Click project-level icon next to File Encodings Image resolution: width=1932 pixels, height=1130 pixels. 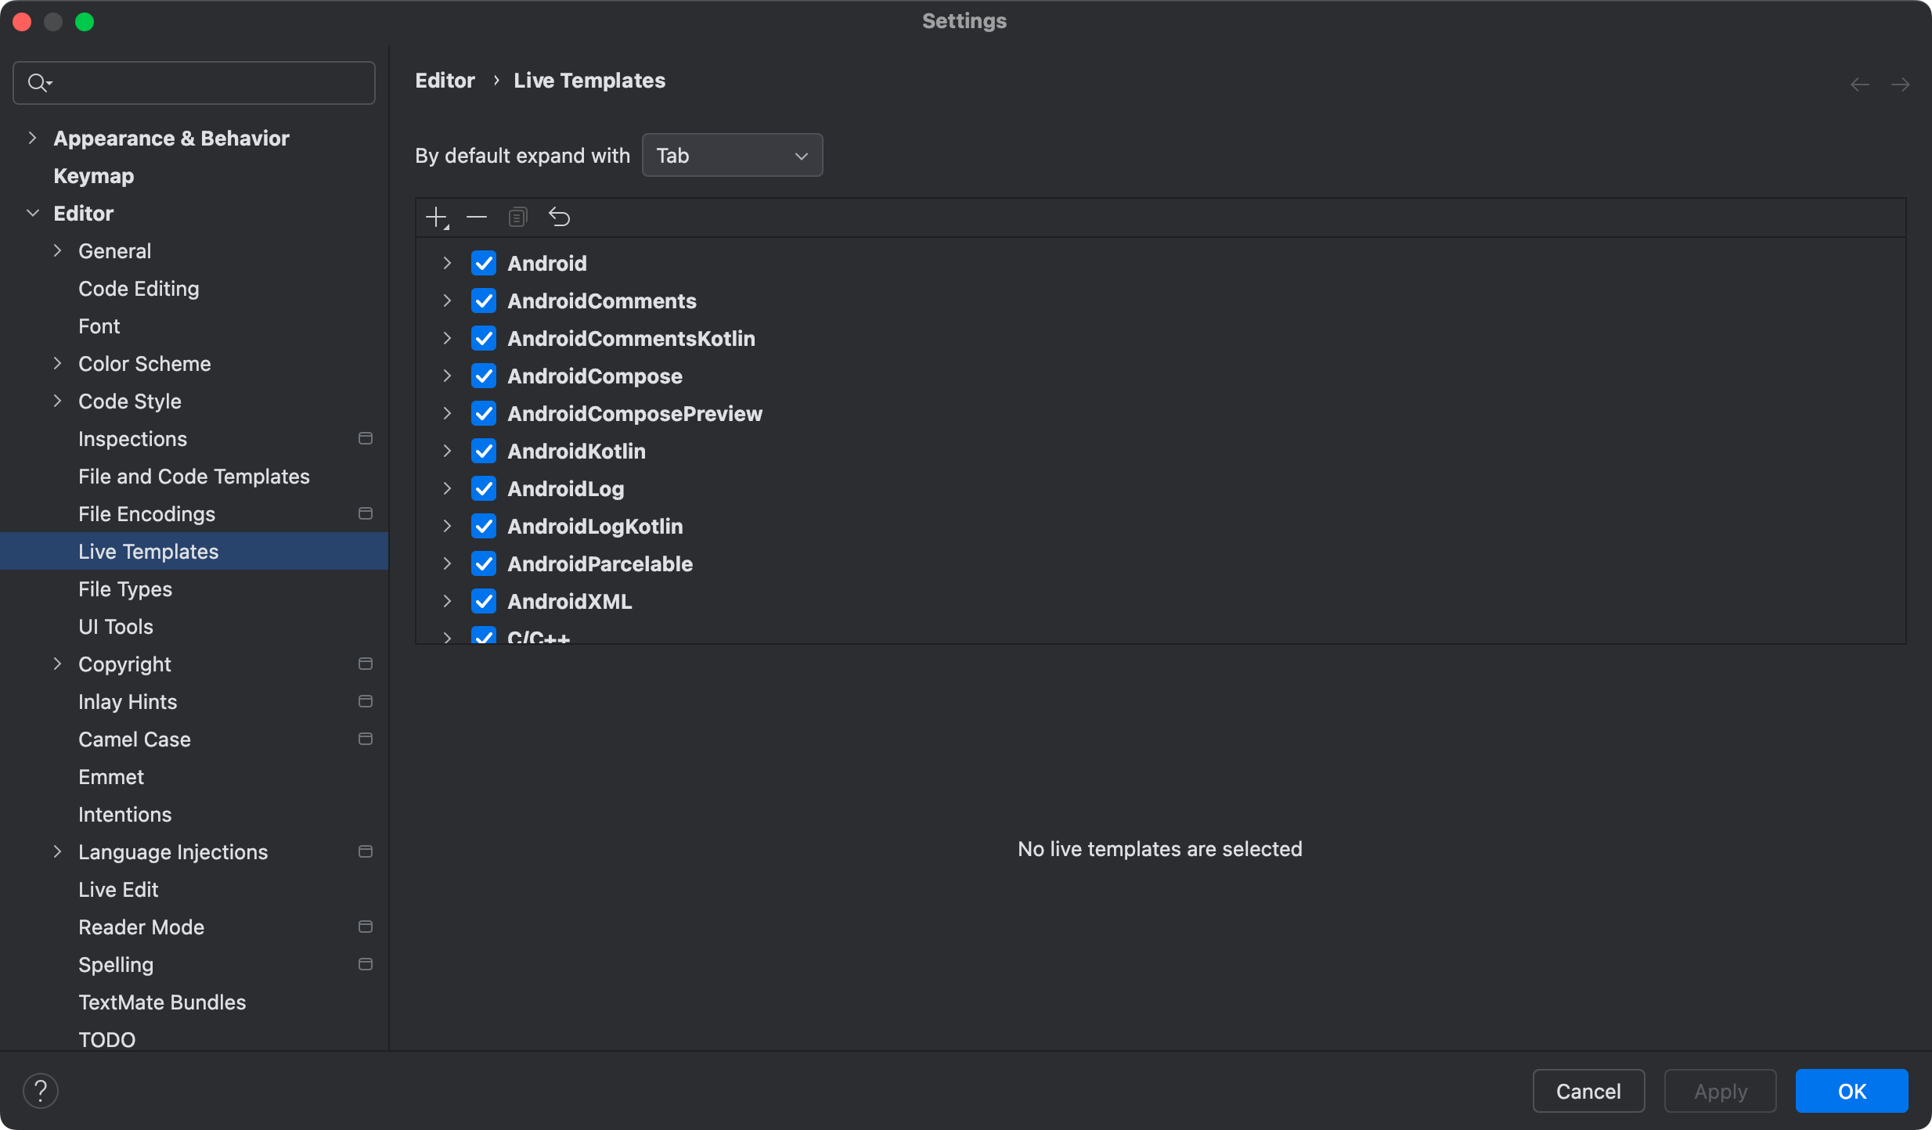tap(365, 513)
